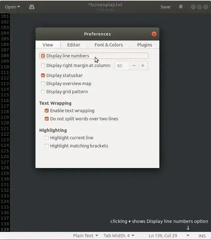Increase right margin column with plus
This screenshot has height=240, width=211.
143,66
